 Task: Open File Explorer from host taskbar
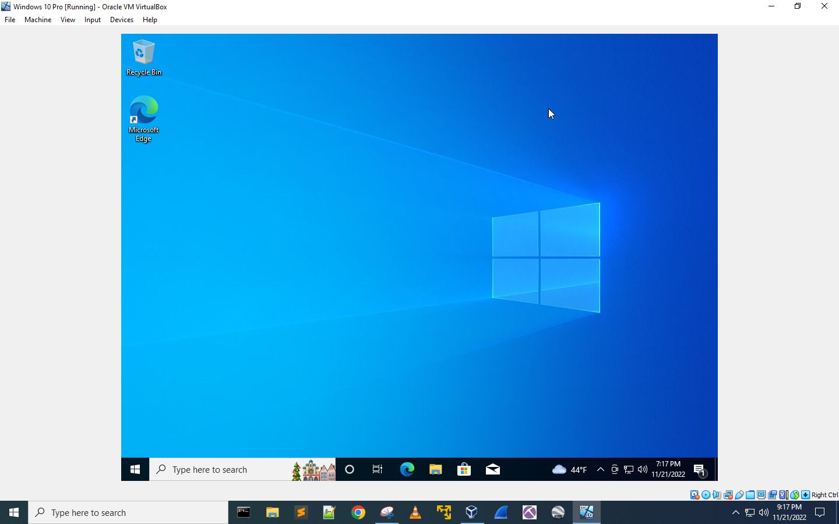coord(272,512)
